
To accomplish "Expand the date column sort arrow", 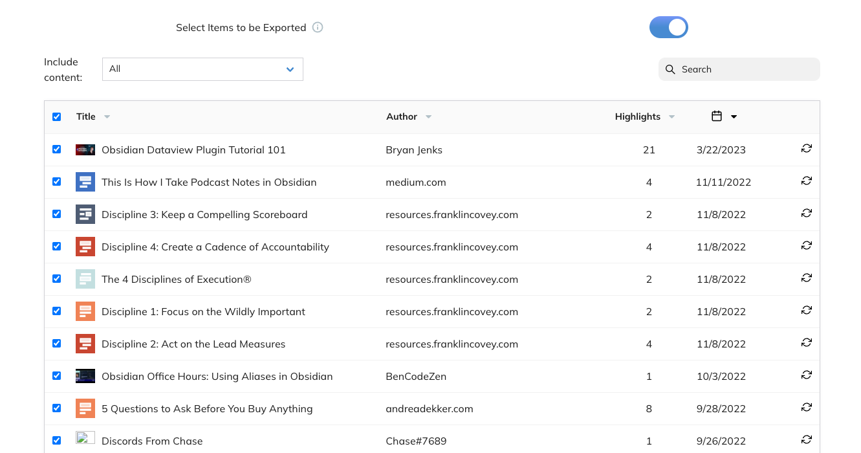I will [x=734, y=117].
